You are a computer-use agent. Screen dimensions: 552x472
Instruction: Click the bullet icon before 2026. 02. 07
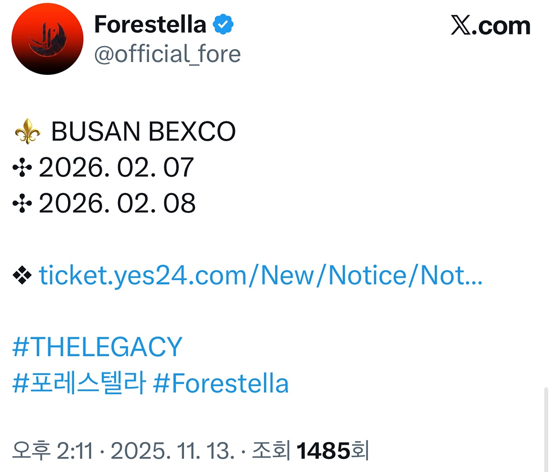pyautogui.click(x=22, y=168)
